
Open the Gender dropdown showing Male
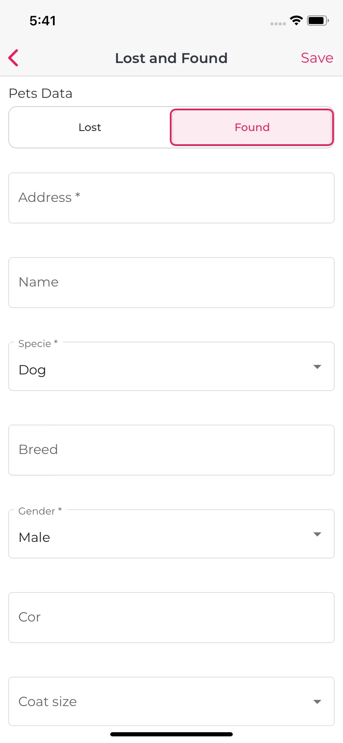(x=171, y=534)
